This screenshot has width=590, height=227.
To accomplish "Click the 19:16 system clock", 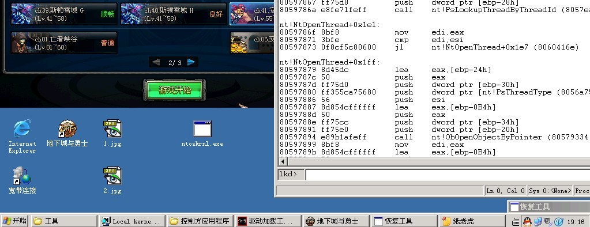I will pyautogui.click(x=576, y=222).
